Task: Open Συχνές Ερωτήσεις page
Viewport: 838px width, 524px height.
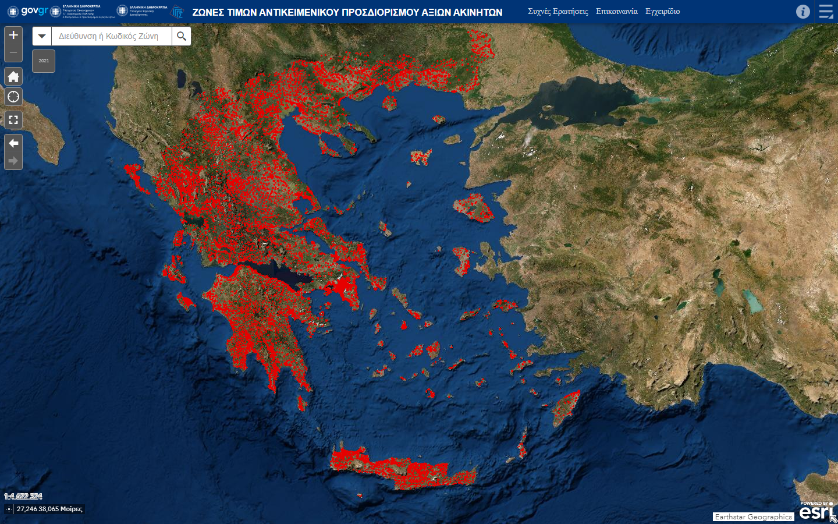Action: click(x=558, y=12)
